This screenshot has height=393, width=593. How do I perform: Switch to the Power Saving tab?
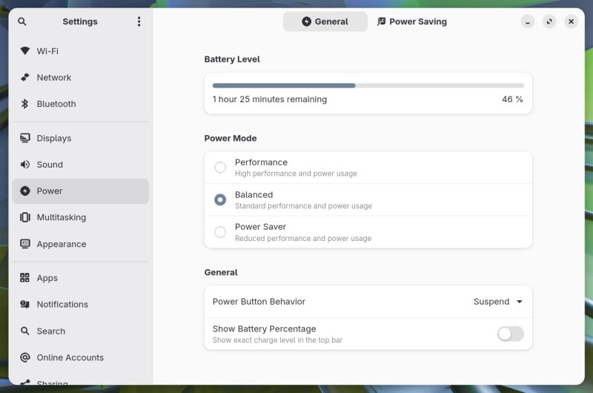click(412, 22)
